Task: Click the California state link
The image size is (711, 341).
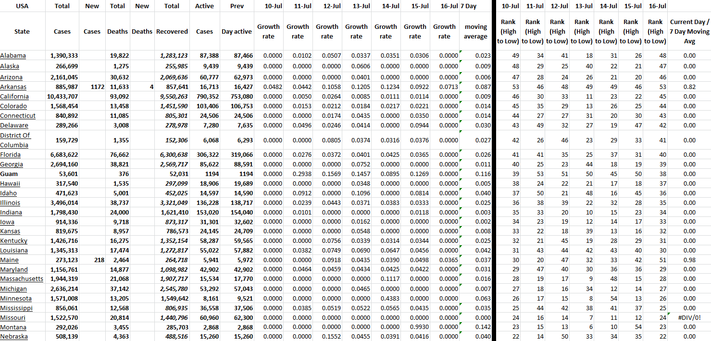Action: pos(14,97)
